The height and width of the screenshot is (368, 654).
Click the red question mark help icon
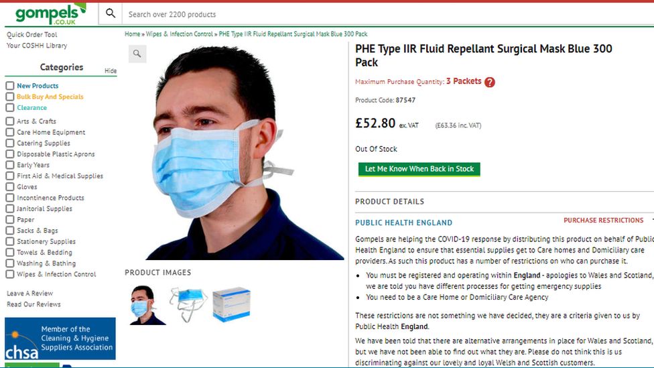[x=490, y=82]
